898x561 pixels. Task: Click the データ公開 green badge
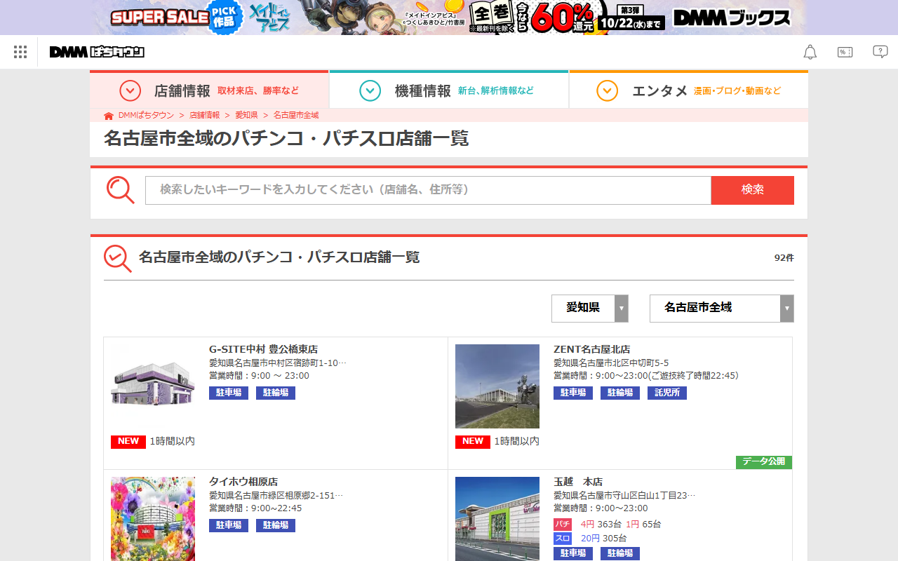pos(764,462)
